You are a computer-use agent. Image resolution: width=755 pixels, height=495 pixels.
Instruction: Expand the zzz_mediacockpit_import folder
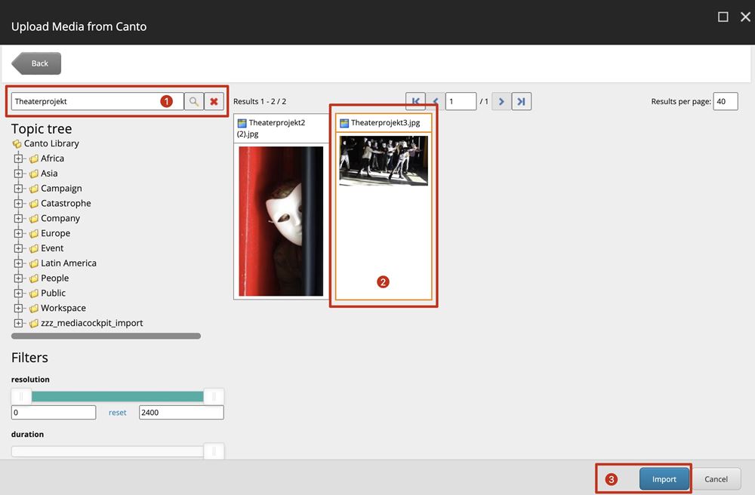(x=19, y=323)
